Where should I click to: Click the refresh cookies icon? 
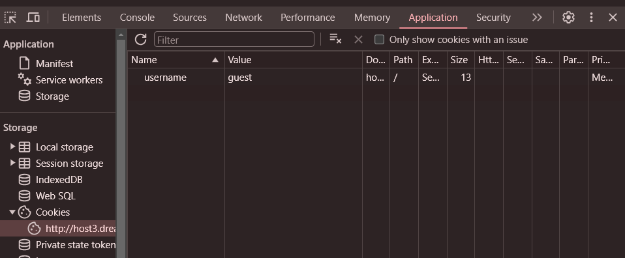(x=140, y=39)
